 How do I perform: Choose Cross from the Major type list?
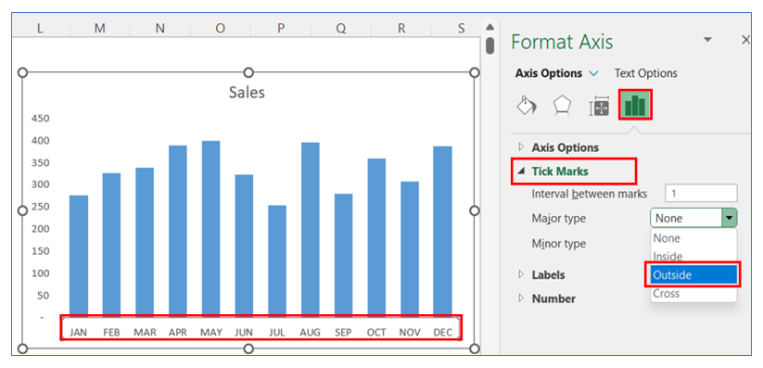point(693,294)
